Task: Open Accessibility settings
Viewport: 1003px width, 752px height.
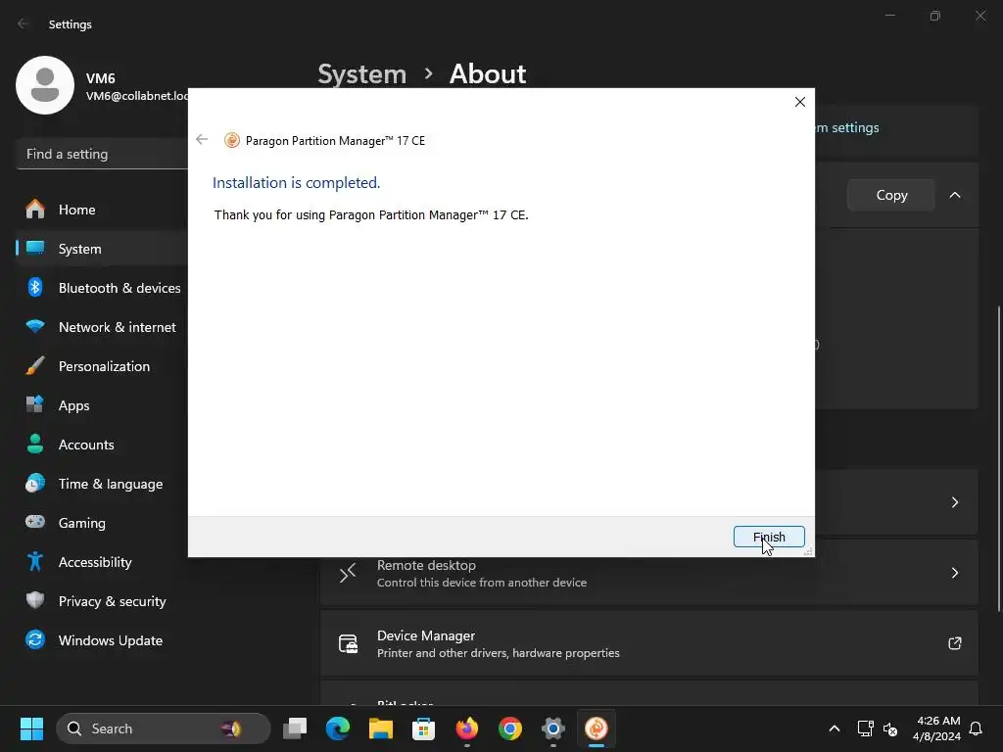Action: click(102, 562)
